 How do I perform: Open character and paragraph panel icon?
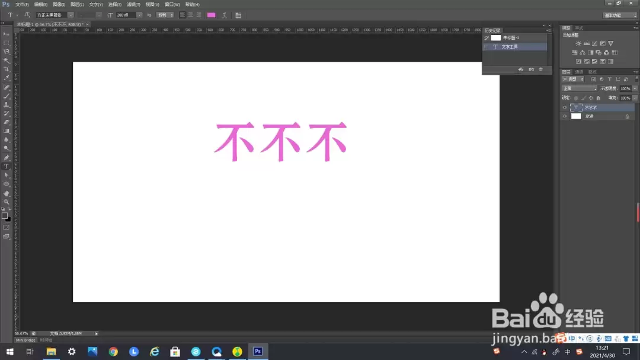coord(238,15)
